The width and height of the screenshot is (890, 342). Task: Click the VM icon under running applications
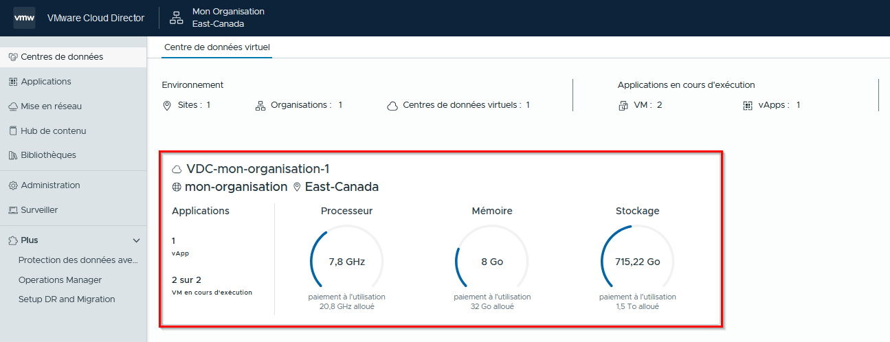[x=623, y=106]
